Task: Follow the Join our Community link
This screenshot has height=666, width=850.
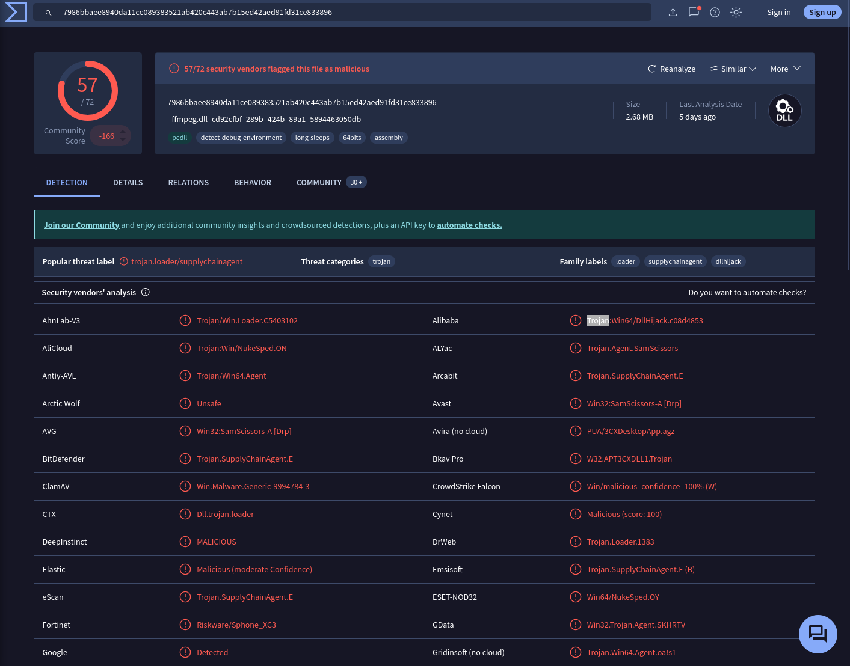Action: [x=82, y=225]
